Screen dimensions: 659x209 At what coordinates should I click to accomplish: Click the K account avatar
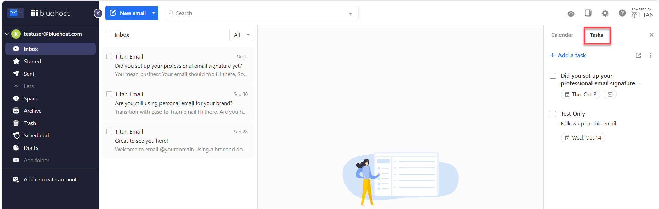point(16,34)
